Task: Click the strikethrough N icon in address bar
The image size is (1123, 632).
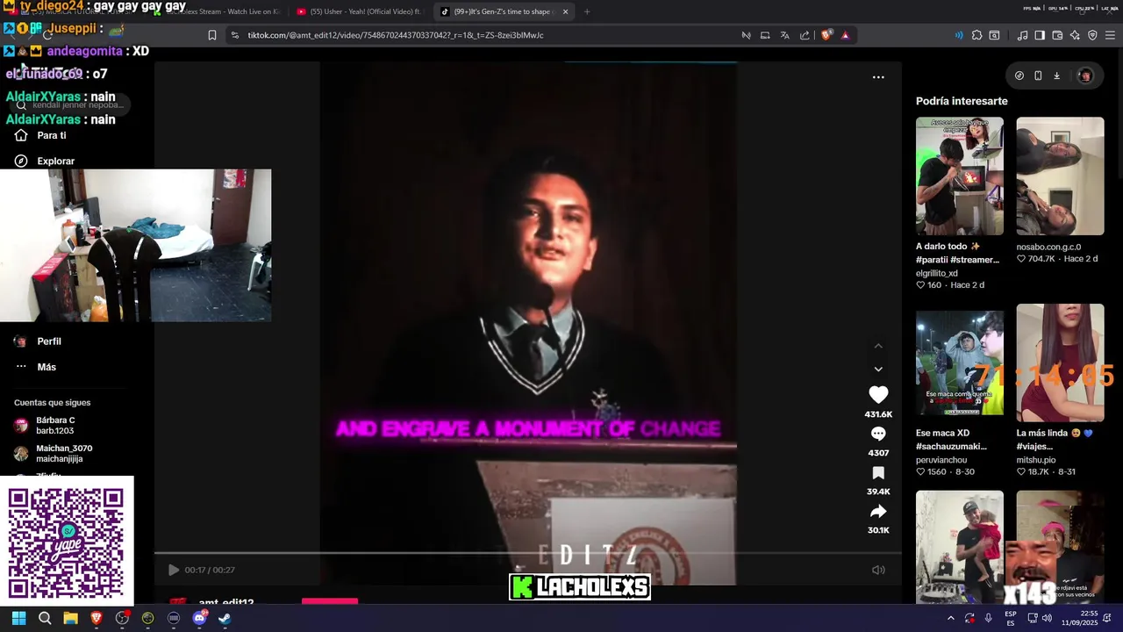Action: pos(746,35)
